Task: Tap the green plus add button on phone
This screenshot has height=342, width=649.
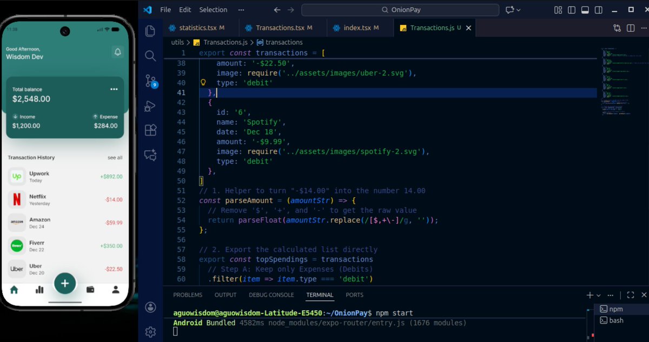Action: pos(65,283)
